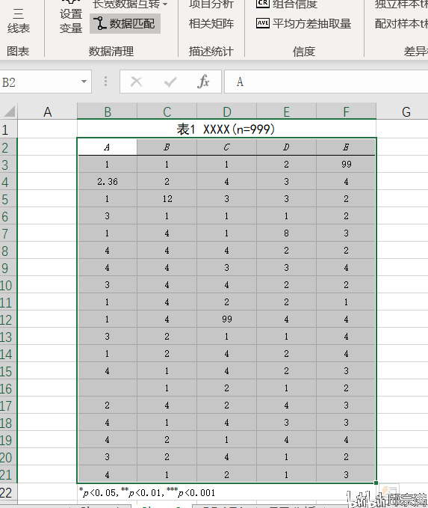Click the Select All corner triangle
428x508 pixels.
pos(9,111)
